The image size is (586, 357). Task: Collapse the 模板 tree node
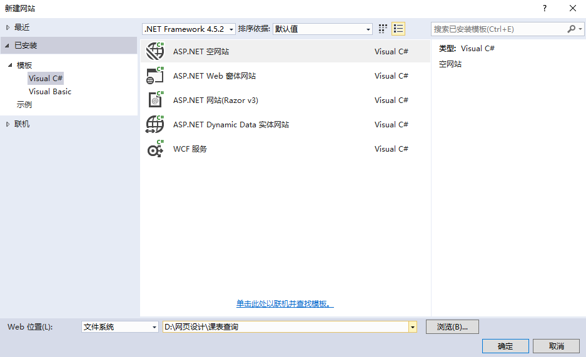pos(10,66)
